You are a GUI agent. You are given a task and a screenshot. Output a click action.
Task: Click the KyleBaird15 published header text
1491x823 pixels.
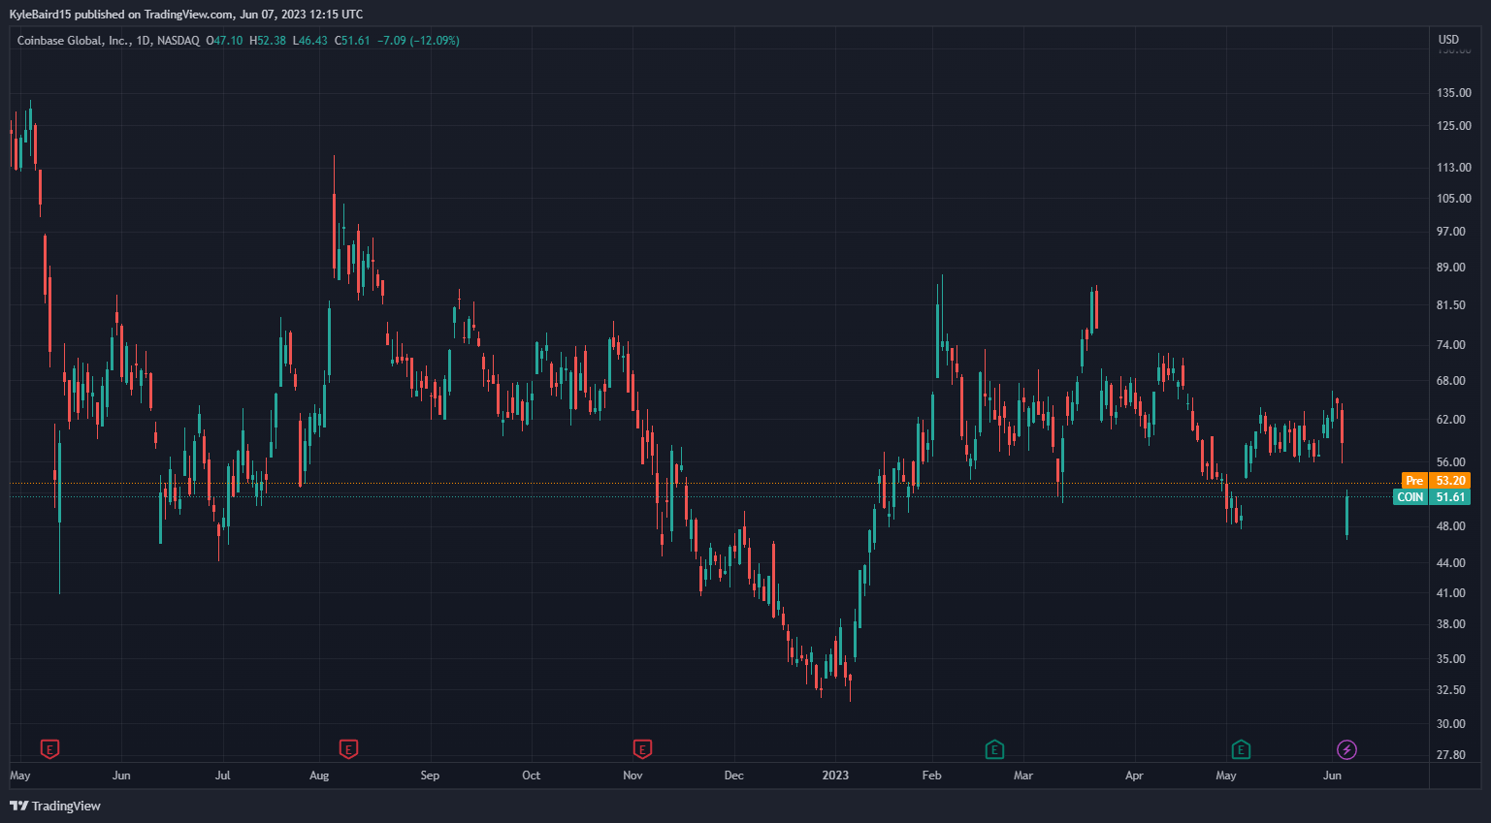tap(186, 15)
